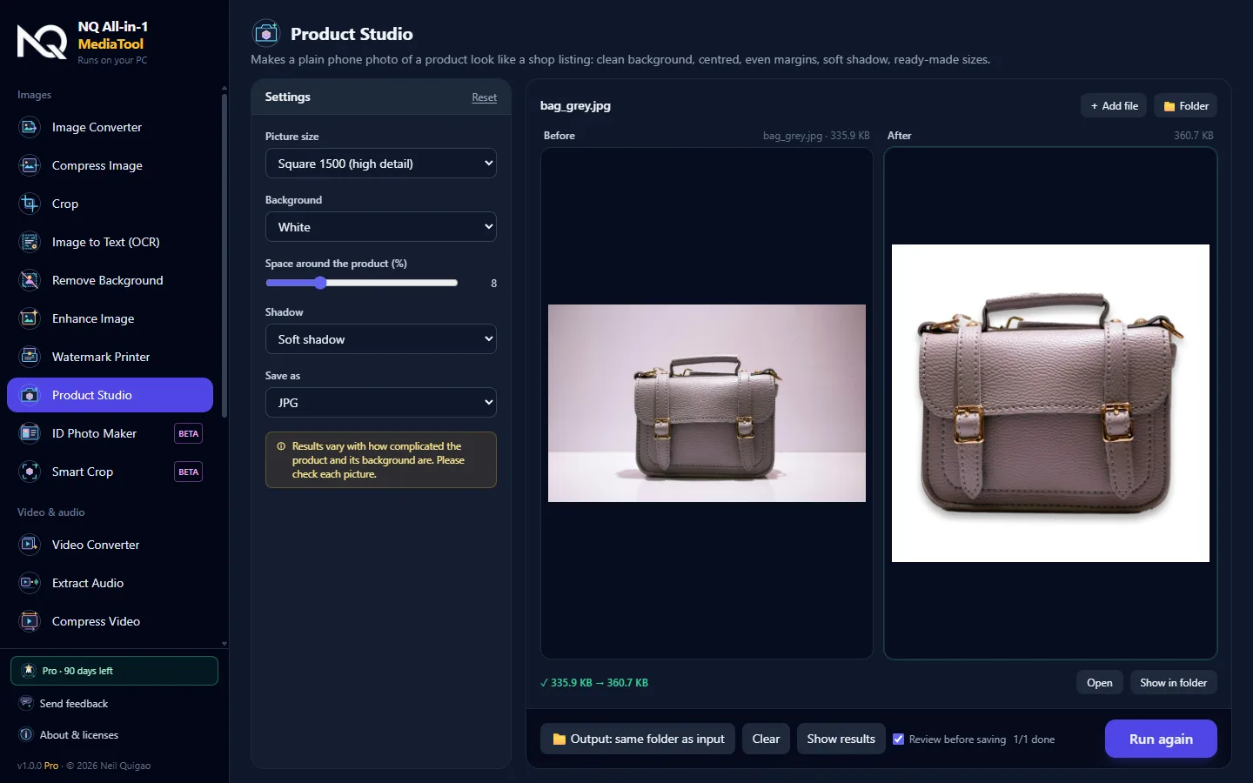Open the Smart Crop icon

(30, 472)
